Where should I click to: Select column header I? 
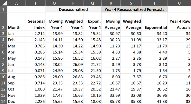point(35,3)
